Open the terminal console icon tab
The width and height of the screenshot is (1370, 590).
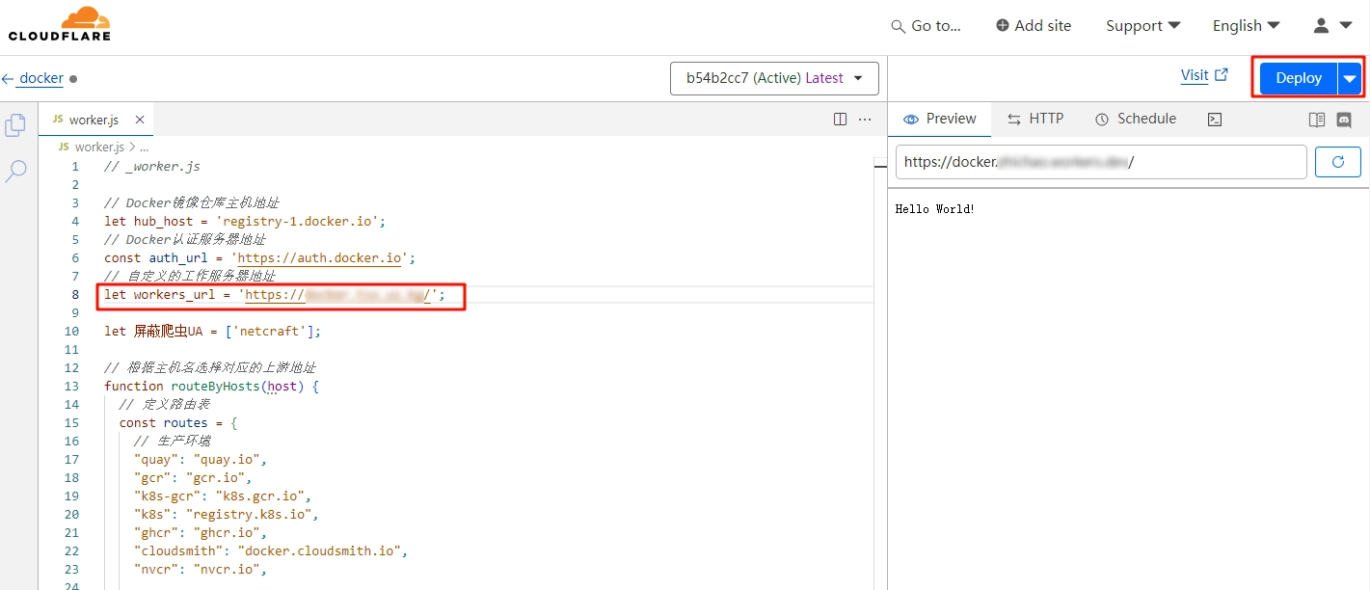[x=1215, y=120]
